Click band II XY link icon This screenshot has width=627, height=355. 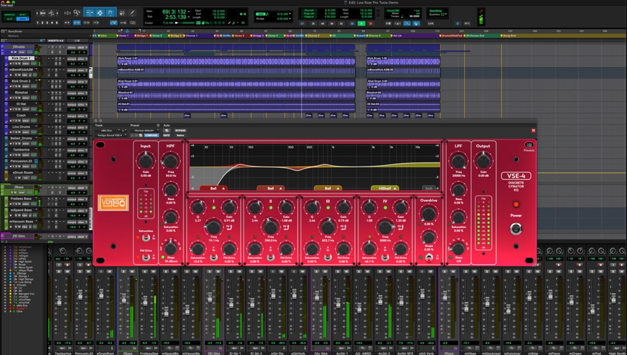click(286, 227)
